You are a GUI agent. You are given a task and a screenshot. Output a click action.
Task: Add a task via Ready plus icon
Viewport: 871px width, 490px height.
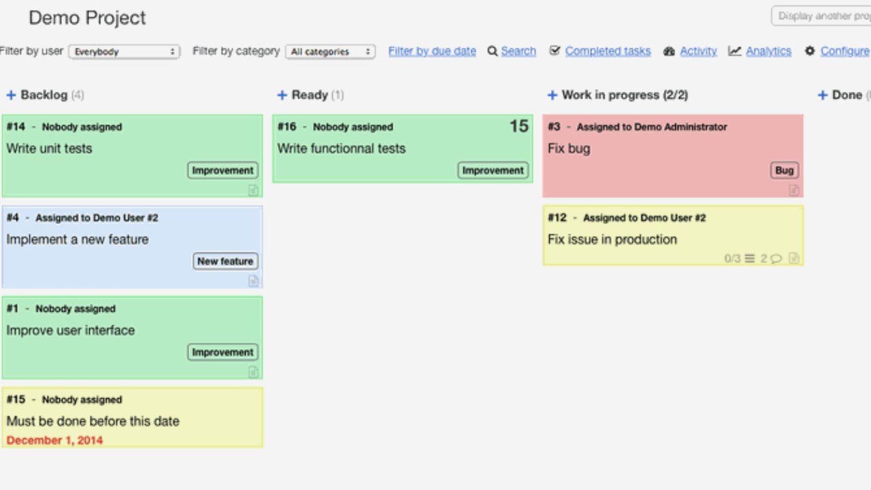coord(282,95)
